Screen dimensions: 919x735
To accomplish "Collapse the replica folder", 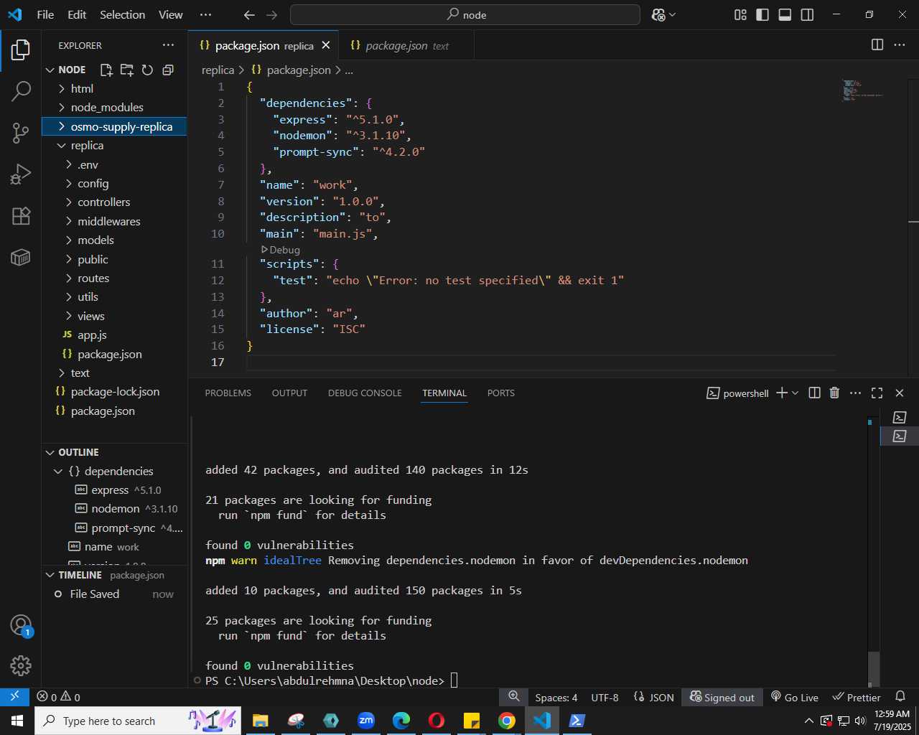I will click(114, 145).
